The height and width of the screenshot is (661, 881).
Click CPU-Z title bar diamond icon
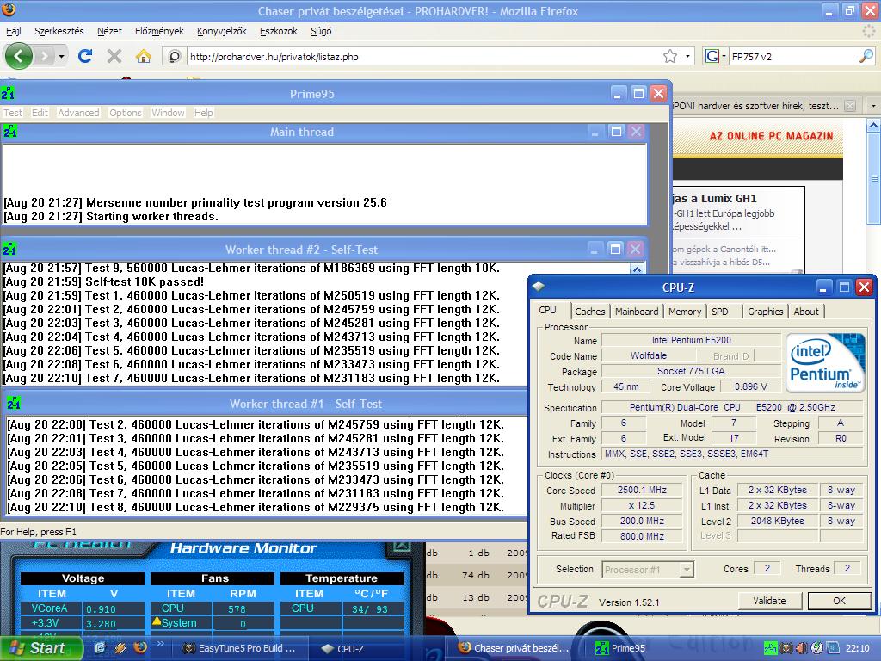click(x=539, y=287)
